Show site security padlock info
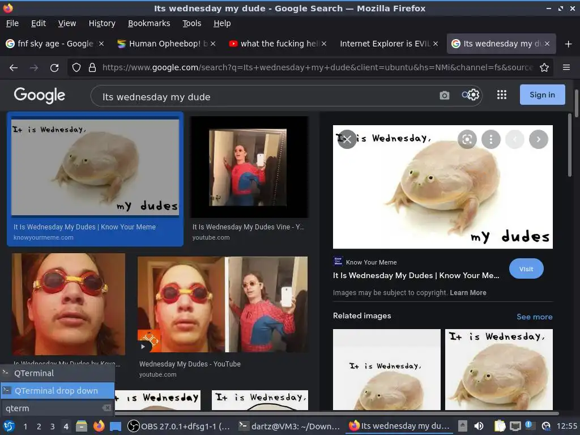The height and width of the screenshot is (435, 580). pos(92,68)
